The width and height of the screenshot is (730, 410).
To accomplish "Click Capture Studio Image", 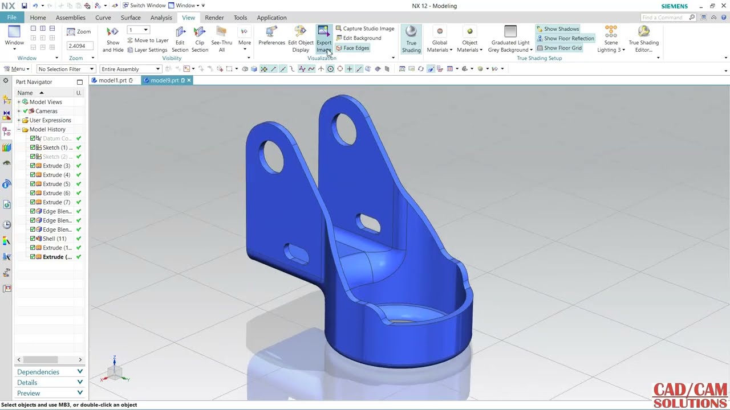I will pos(364,28).
